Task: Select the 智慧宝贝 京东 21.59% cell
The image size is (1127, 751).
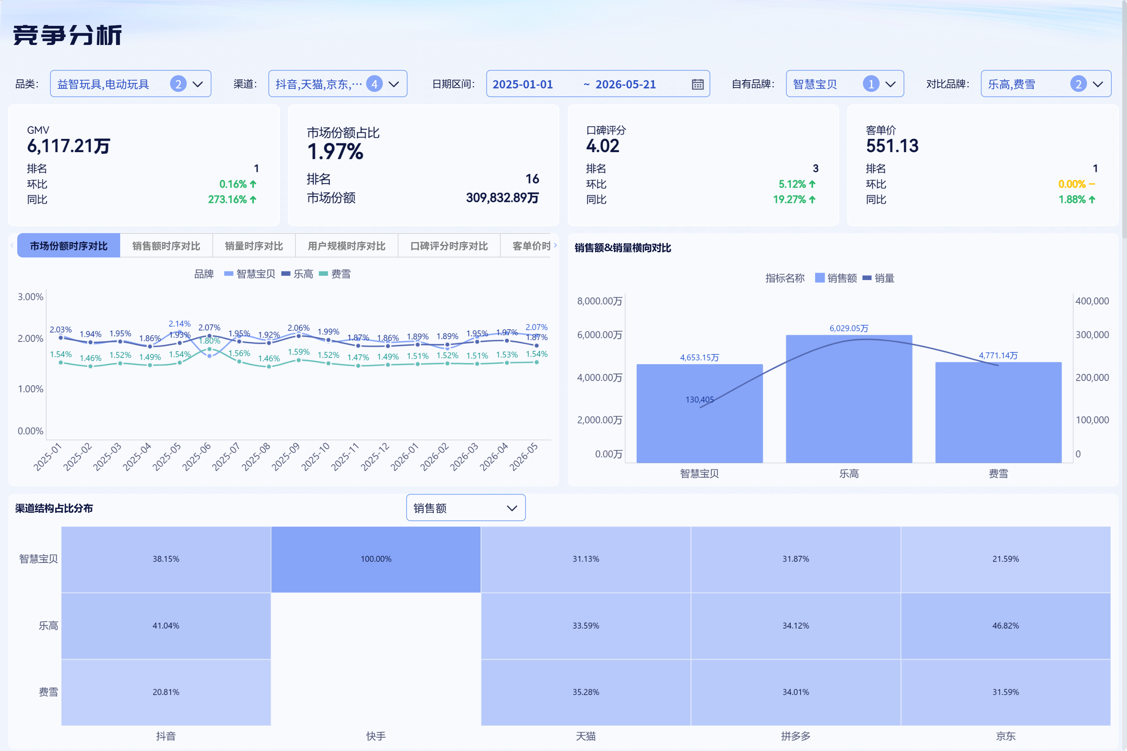Action: 1005,559
